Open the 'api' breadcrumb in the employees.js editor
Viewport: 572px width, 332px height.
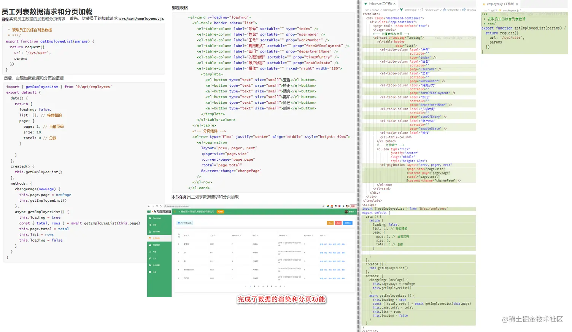click(493, 10)
